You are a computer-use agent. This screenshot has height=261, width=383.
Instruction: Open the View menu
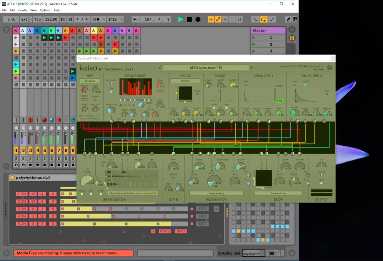(33, 10)
